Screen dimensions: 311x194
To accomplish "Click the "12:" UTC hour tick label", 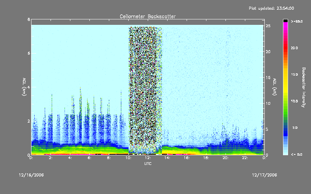I will pyautogui.click(x=148, y=158).
